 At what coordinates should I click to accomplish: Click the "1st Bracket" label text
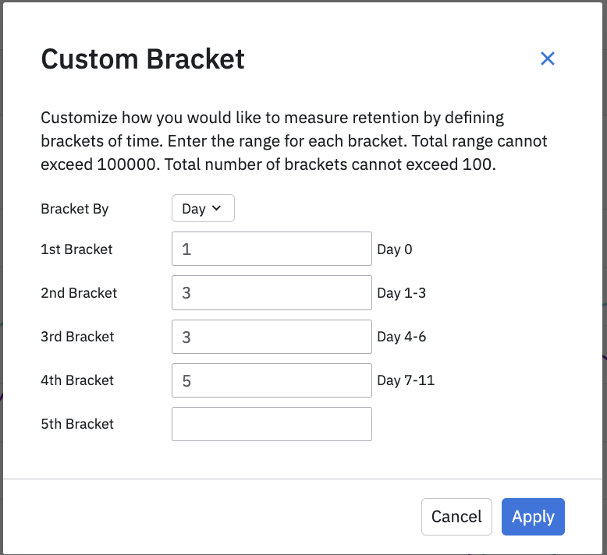(76, 249)
